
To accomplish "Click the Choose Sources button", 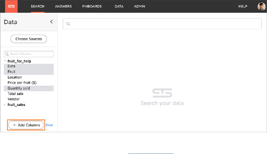I will pos(29,39).
